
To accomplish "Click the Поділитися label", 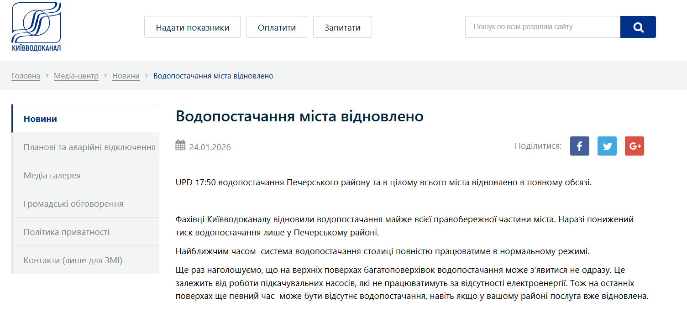I will tap(538, 146).
